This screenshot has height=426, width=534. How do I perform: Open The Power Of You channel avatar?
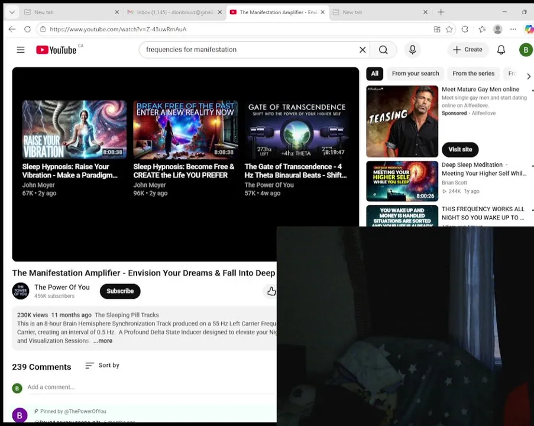tap(21, 291)
